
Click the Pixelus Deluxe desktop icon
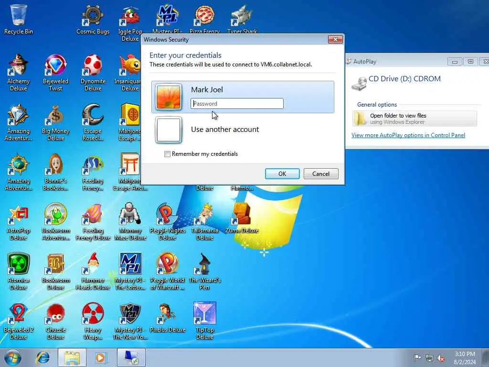[x=168, y=318]
